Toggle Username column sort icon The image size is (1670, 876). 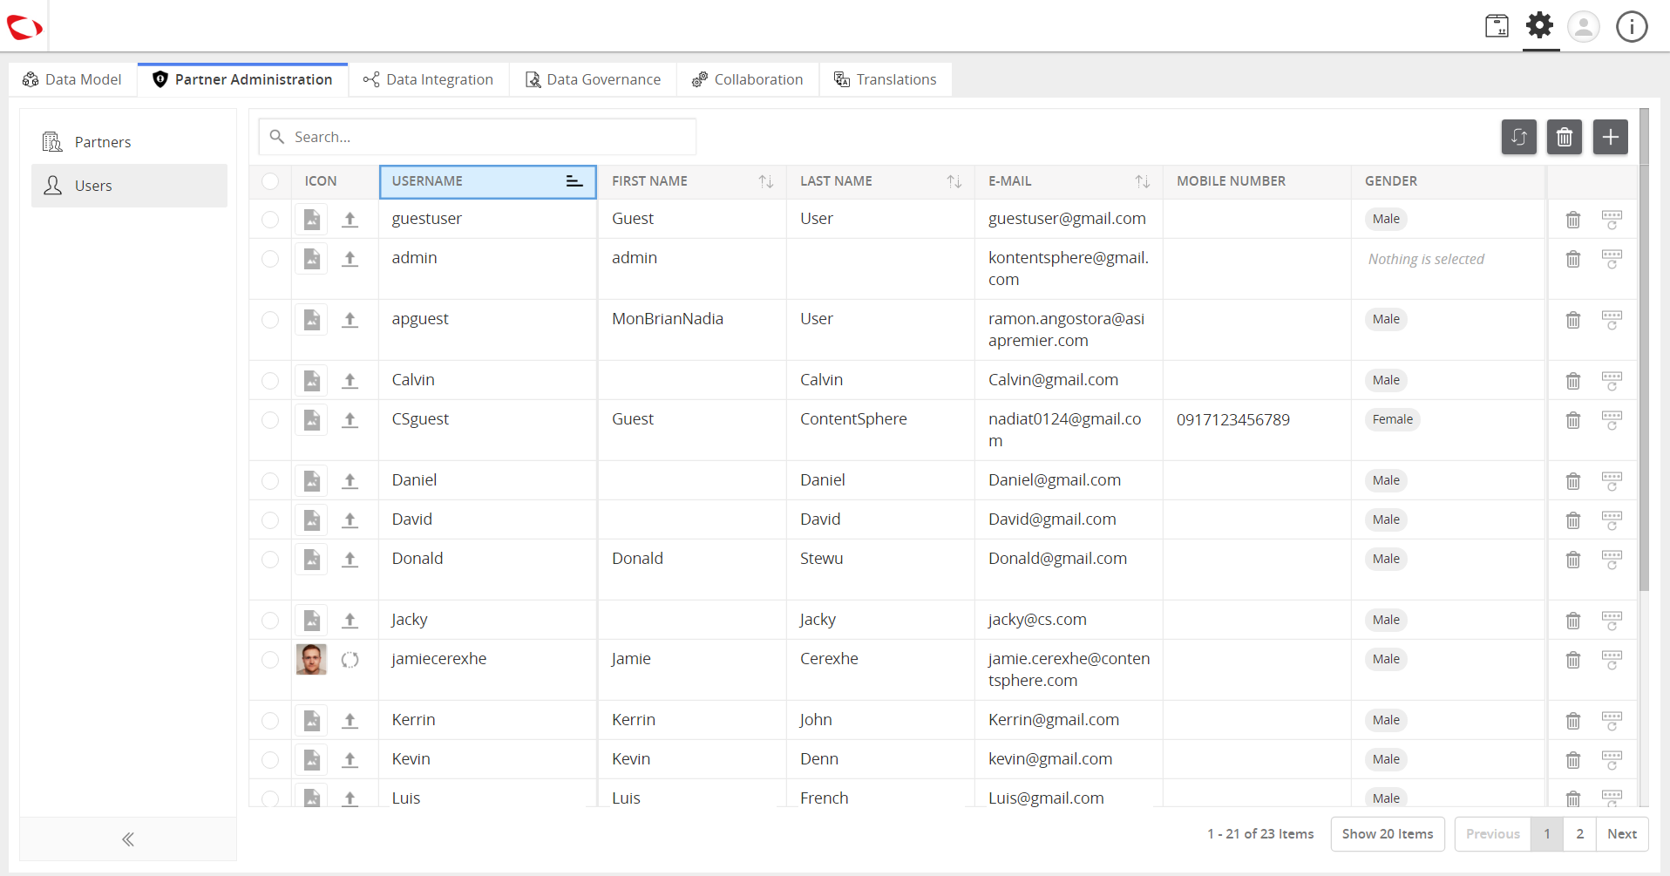pos(574,181)
